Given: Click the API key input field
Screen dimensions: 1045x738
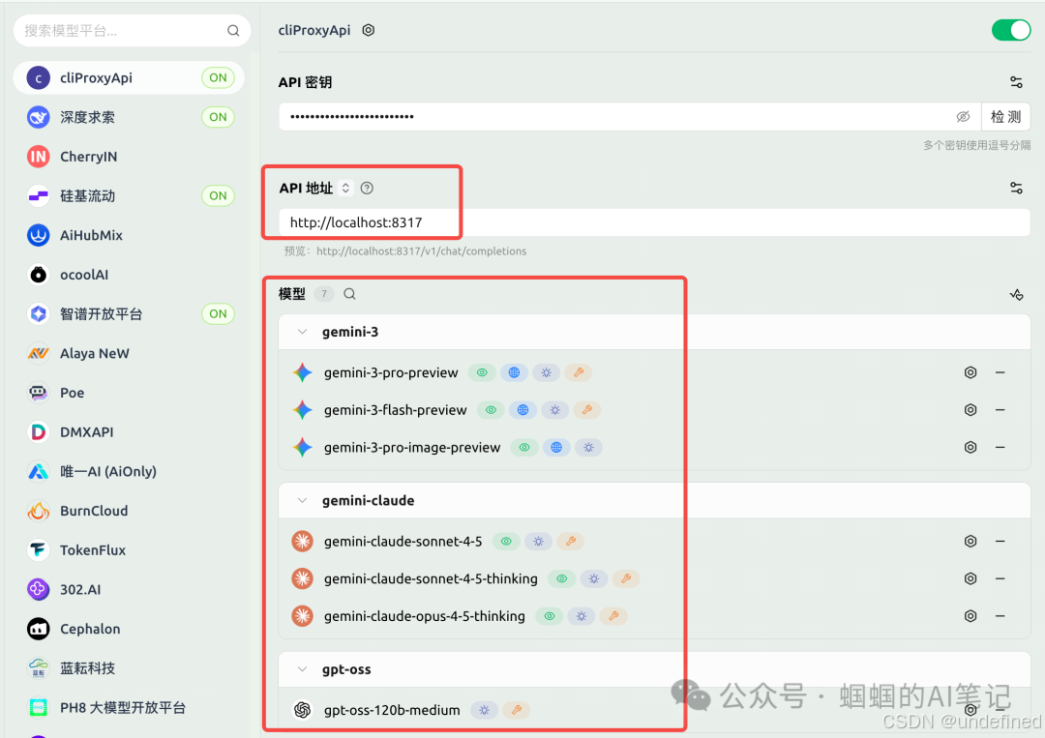Looking at the screenshot, I should pos(630,117).
